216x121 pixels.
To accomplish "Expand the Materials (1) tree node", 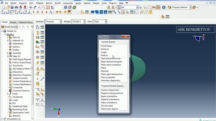I will (x=8, y=40).
